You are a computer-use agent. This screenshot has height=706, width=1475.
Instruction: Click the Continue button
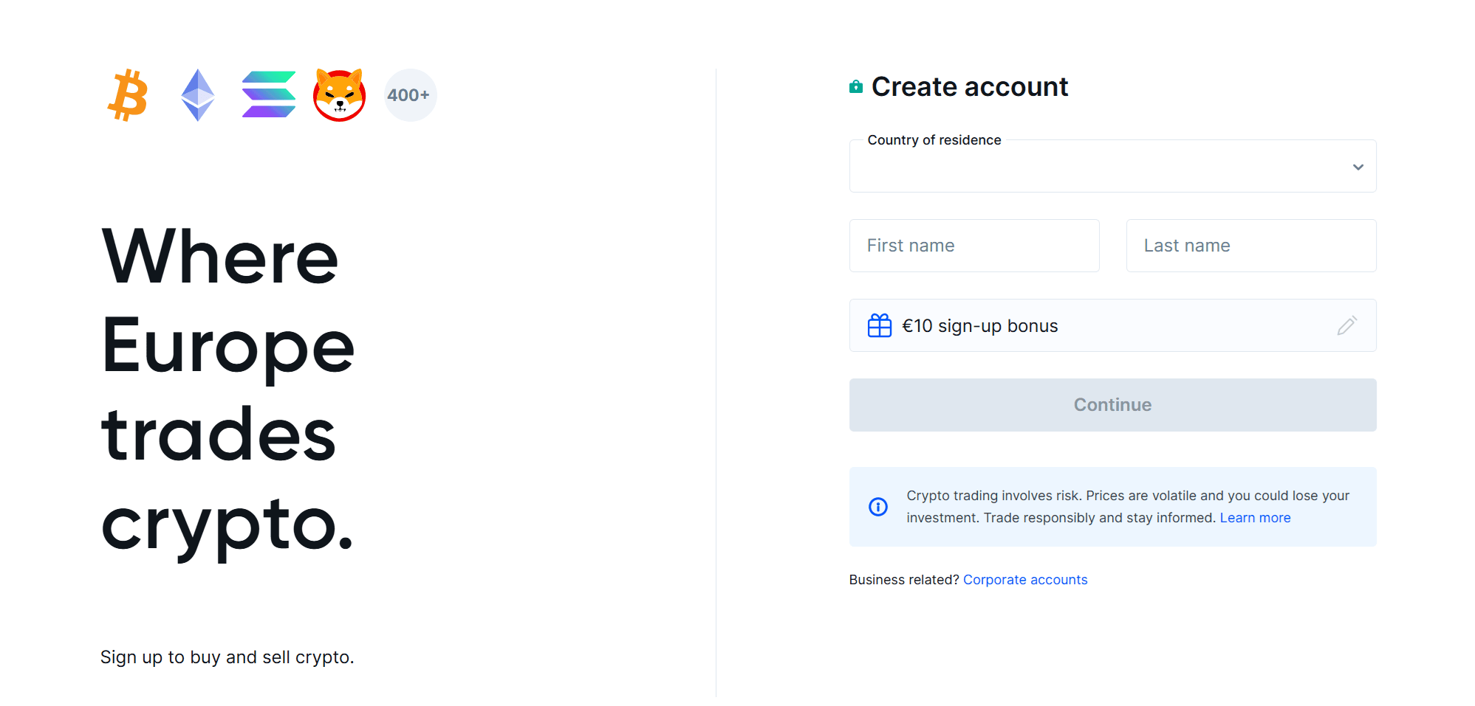pyautogui.click(x=1112, y=404)
